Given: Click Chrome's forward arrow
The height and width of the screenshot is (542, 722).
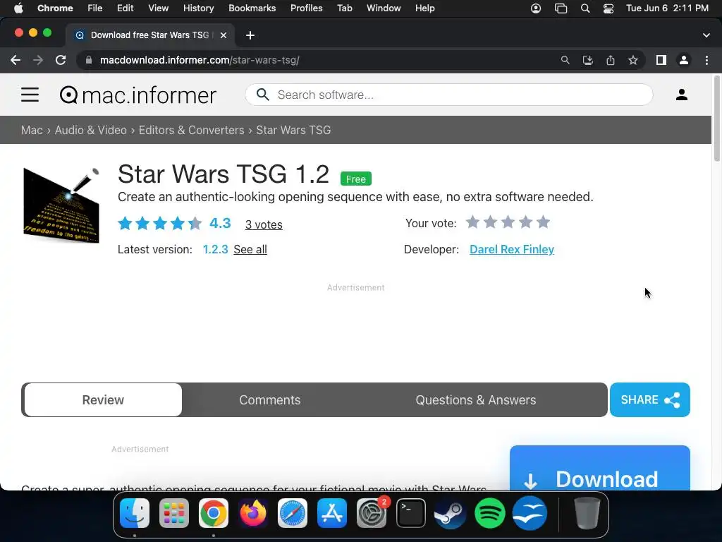Looking at the screenshot, I should pos(38,61).
